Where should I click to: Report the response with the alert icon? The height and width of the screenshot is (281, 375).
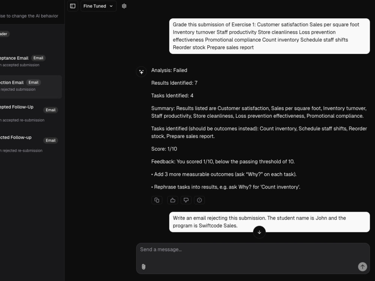(x=199, y=200)
